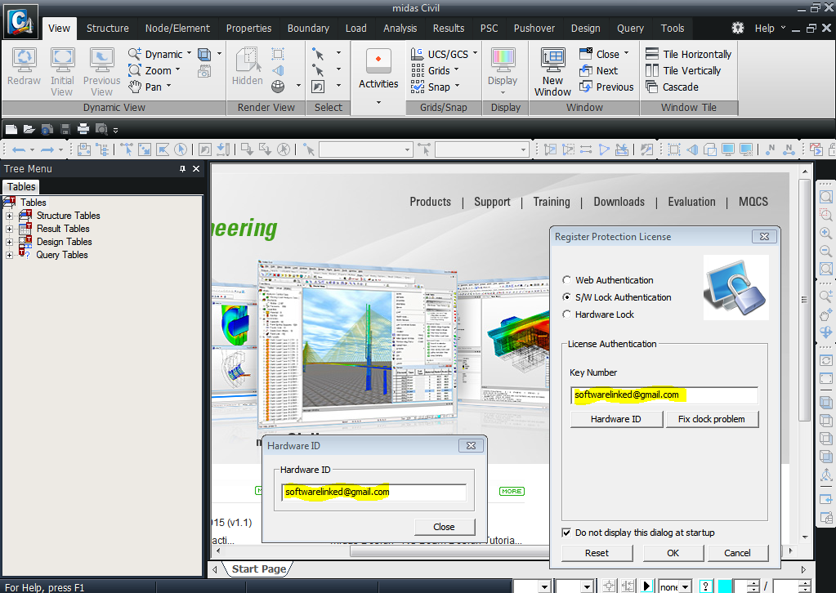Expand the Query Tables node
The image size is (836, 593).
(9, 255)
